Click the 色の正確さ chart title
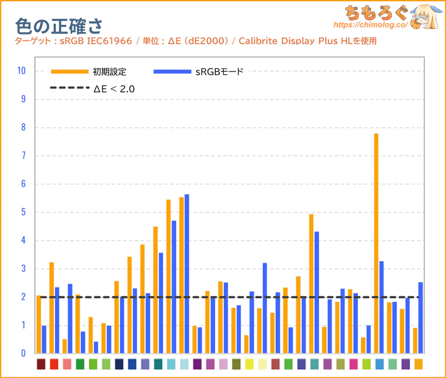Image resolution: width=446 pixels, height=378 pixels. [59, 26]
